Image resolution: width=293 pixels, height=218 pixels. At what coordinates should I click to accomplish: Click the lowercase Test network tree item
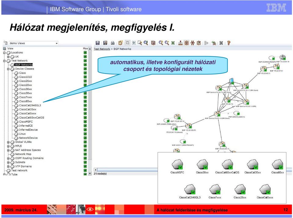coord(19,170)
